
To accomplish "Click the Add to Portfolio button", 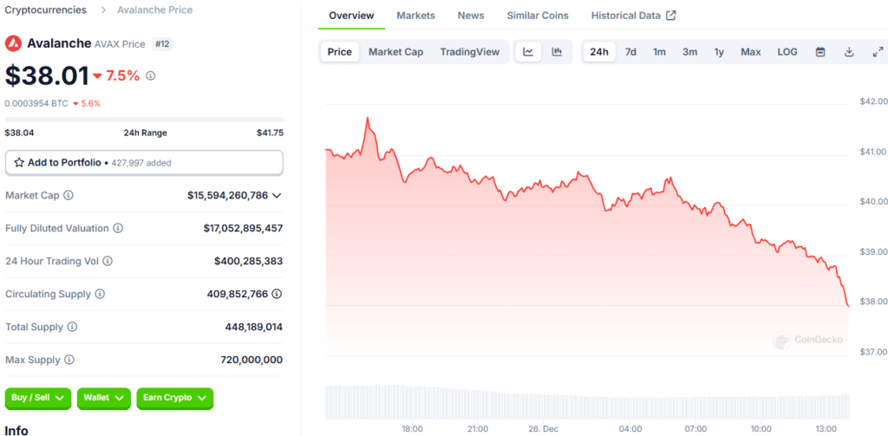I will tap(144, 162).
